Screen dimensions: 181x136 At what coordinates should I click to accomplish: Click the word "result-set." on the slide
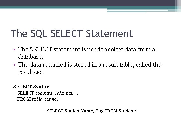click(31, 72)
